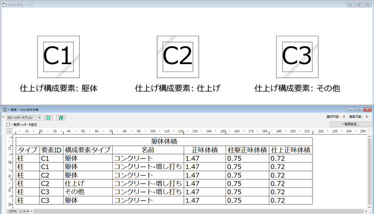Open the ヘッダーオプション dropdown
This screenshot has width=374, height=214.
pos(24,118)
